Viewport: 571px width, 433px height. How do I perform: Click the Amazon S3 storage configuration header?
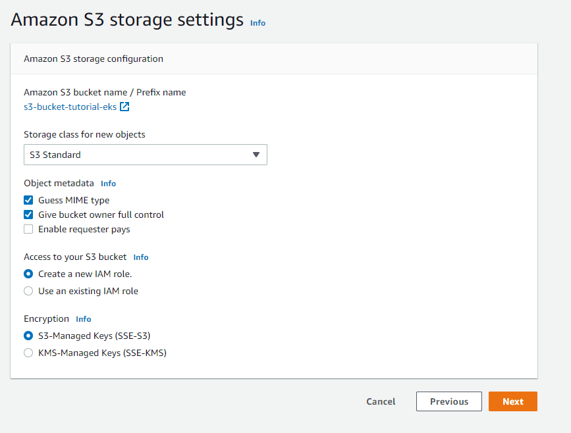(94, 59)
